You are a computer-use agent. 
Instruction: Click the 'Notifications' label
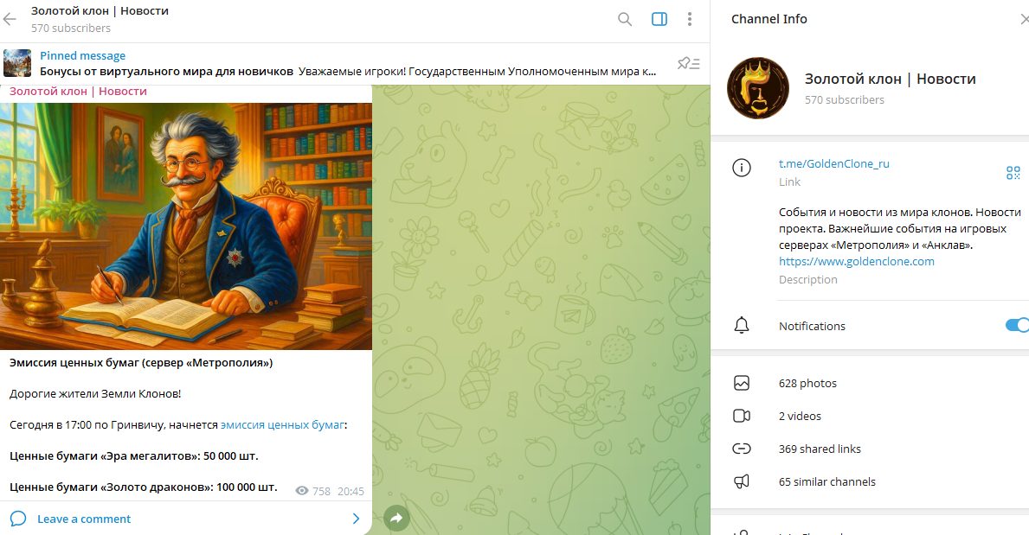pos(812,326)
